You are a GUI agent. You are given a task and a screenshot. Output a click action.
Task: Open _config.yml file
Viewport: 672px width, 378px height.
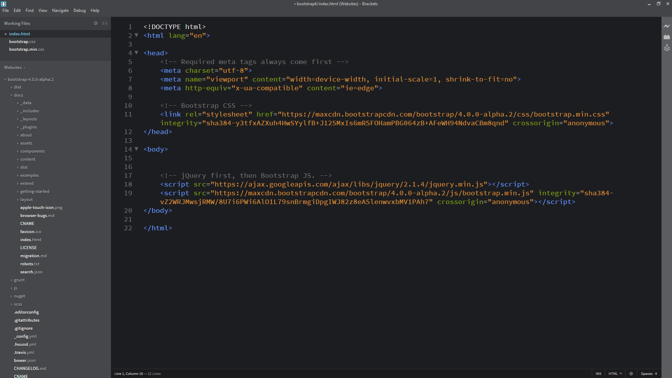25,336
